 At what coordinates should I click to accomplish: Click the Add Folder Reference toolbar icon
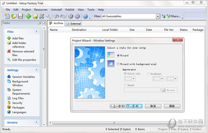(x=35, y=16)
